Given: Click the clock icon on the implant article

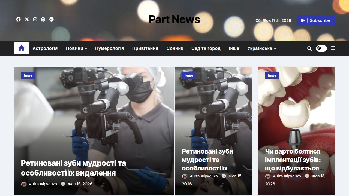Looking at the screenshot, I should point(307,176).
